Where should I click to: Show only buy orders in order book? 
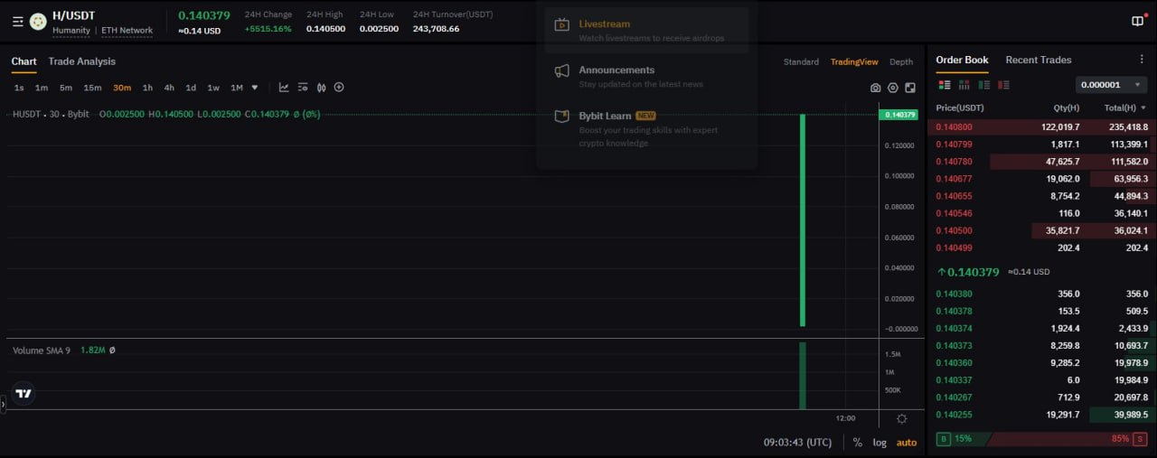click(x=983, y=85)
